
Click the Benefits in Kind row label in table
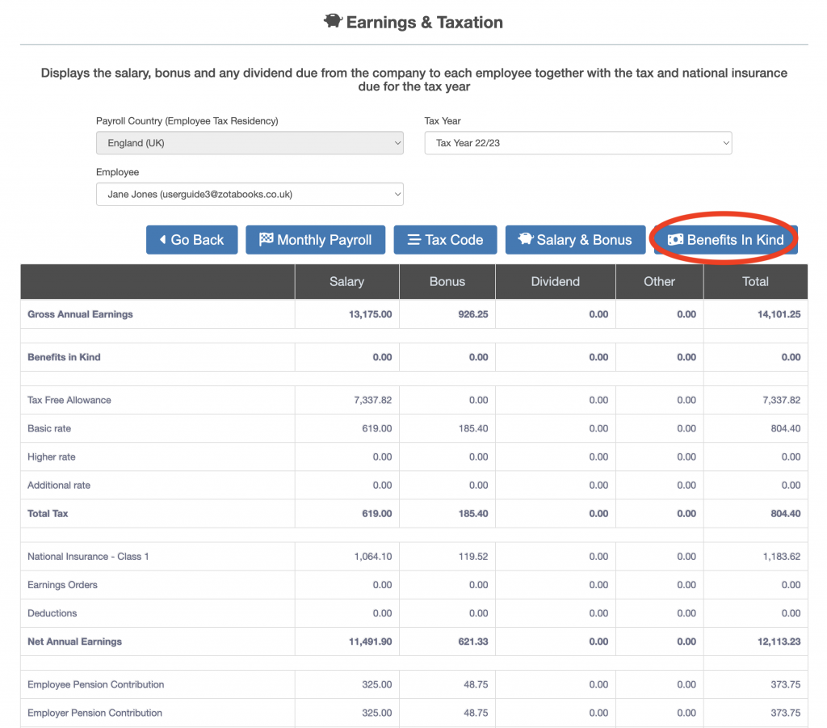coord(64,357)
